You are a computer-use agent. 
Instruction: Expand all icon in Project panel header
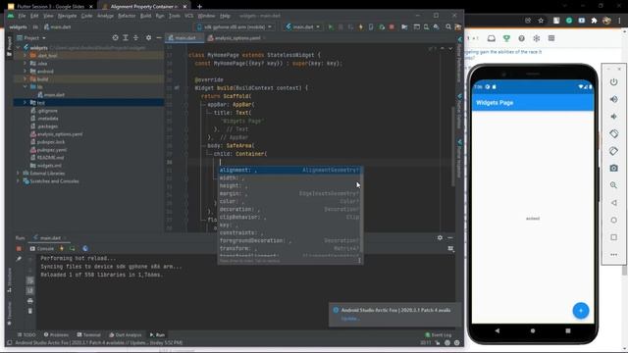(x=126, y=37)
